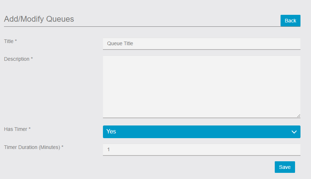This screenshot has width=311, height=179.
Task: Open the Has Timer dropdown
Action: coord(202,132)
